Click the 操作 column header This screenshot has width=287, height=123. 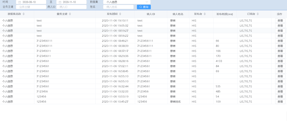279,14
